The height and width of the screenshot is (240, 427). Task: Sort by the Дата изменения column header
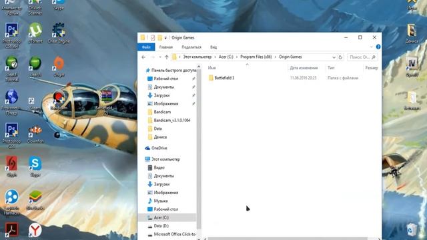(304, 68)
